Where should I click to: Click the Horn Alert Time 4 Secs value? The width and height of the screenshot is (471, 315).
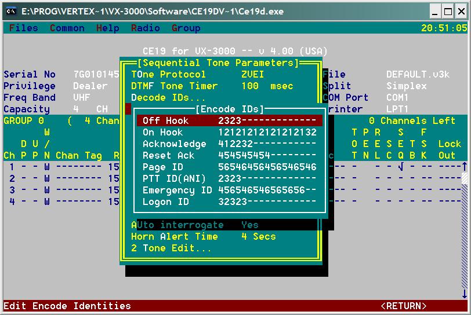click(258, 236)
